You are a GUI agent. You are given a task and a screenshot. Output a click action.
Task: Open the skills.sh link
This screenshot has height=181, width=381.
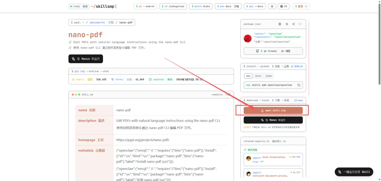tap(297, 66)
